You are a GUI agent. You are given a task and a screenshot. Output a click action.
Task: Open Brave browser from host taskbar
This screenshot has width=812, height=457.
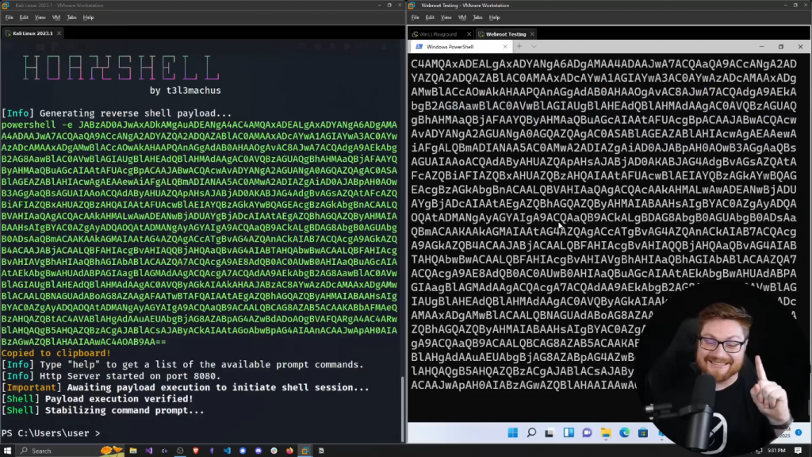click(196, 451)
